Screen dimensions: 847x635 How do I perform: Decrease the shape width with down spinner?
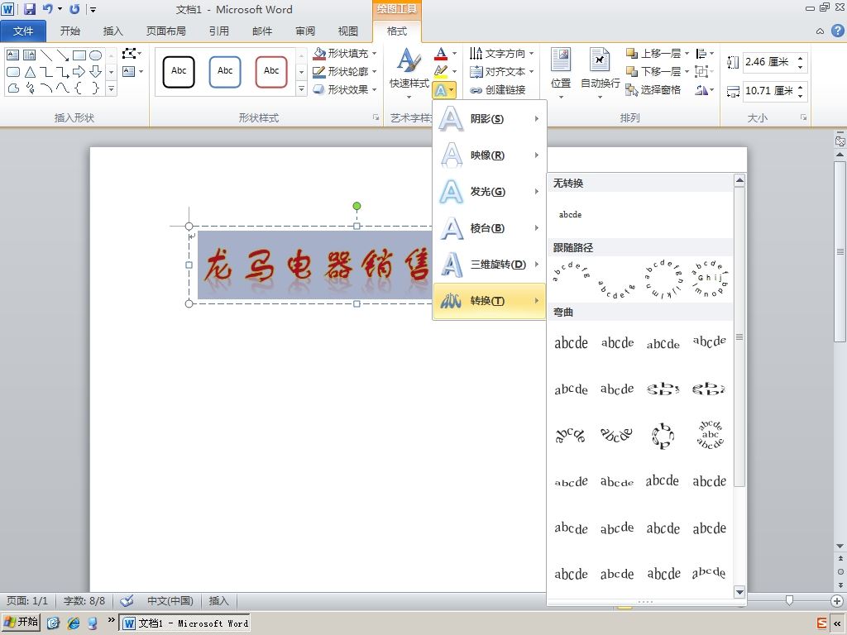[801, 96]
